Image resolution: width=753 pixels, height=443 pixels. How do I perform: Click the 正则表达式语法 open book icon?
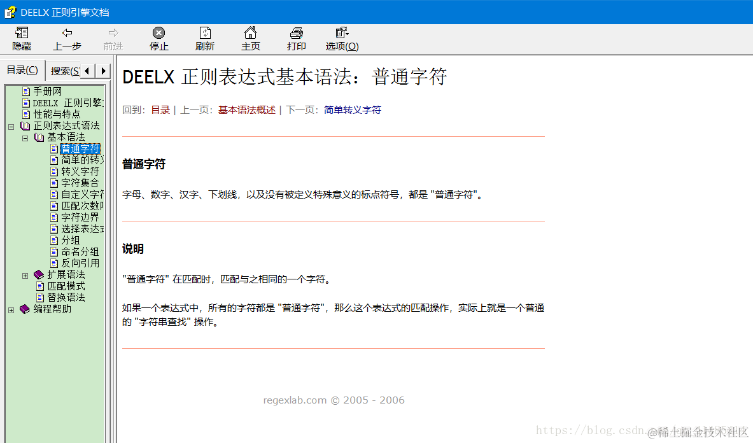[25, 126]
